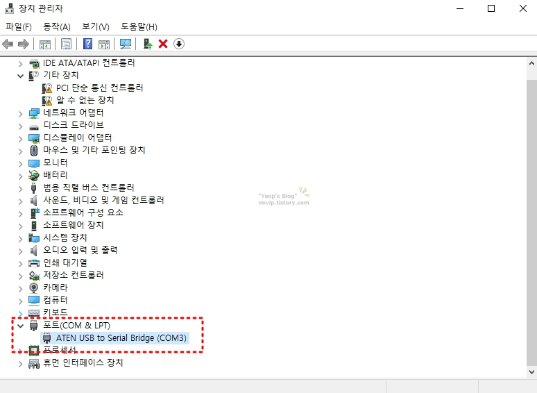The width and height of the screenshot is (537, 393).
Task: Expand the 네트워크 어댑터 node
Action: 21,114
